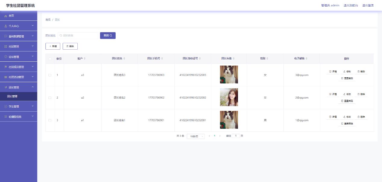Collapse 团长管理 parent menu with its chevron
The image size is (382, 182).
pyautogui.click(x=33, y=87)
